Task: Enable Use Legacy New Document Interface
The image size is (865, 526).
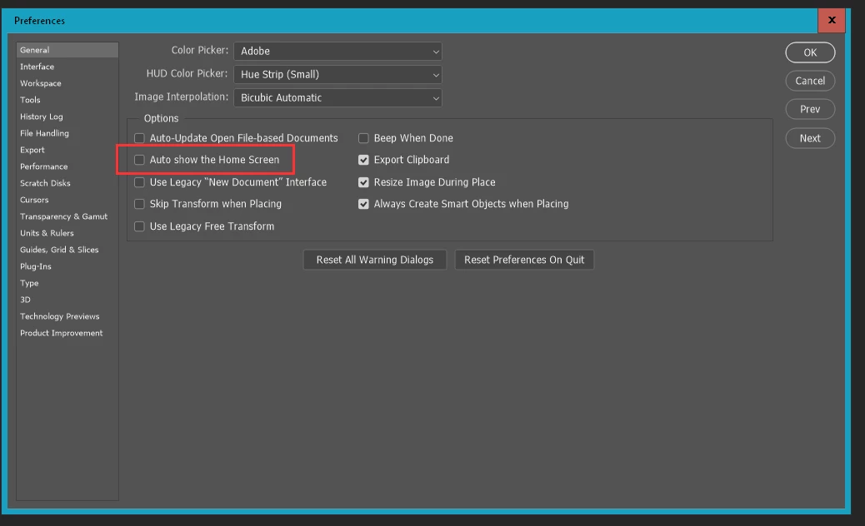Action: click(x=139, y=182)
